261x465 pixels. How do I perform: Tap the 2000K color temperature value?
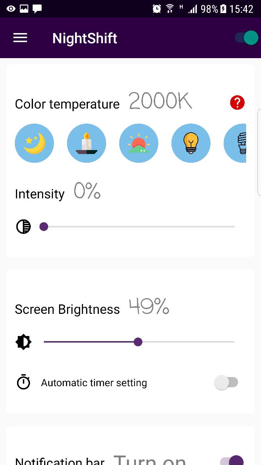(160, 101)
